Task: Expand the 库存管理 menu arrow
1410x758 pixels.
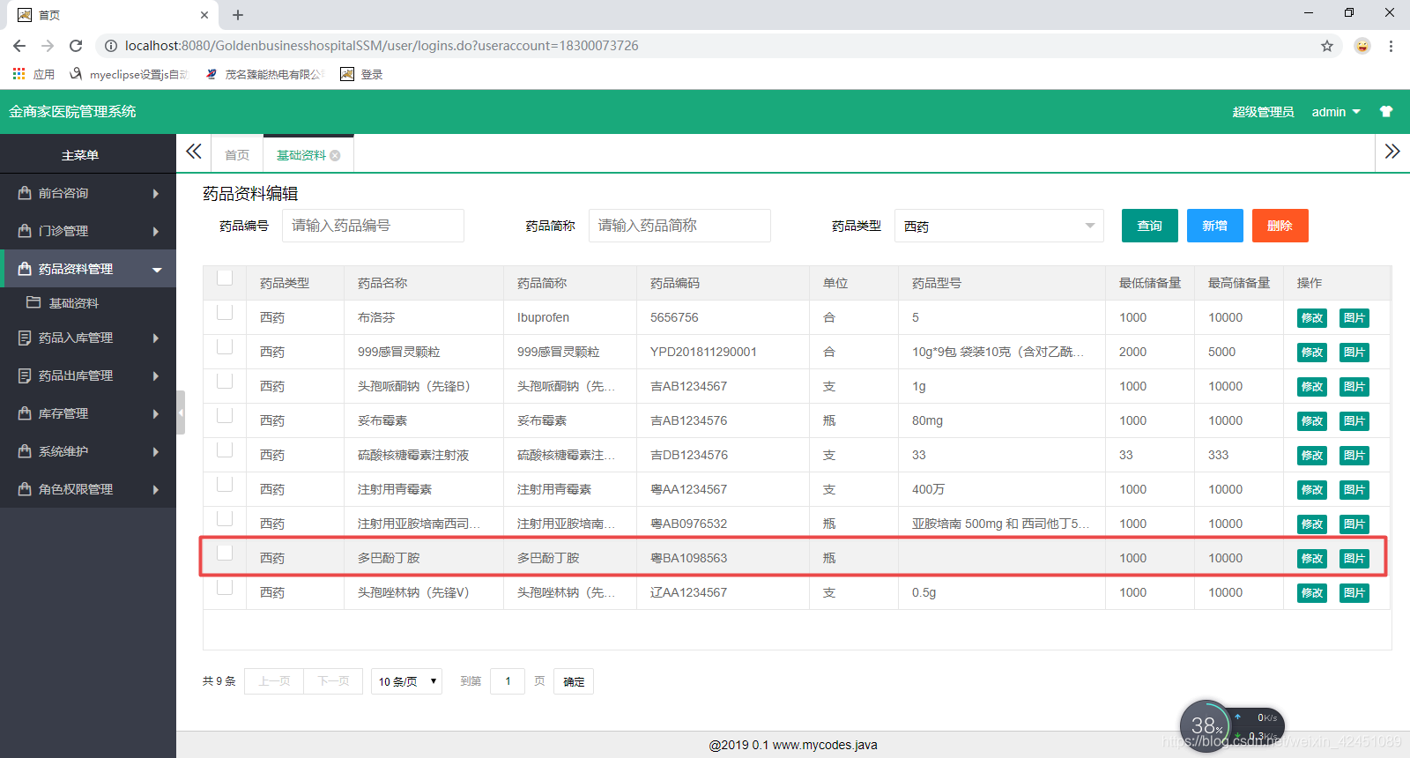Action: (x=156, y=413)
